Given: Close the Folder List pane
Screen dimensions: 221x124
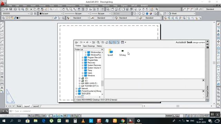Looking at the screenshot, I should 102,50.
